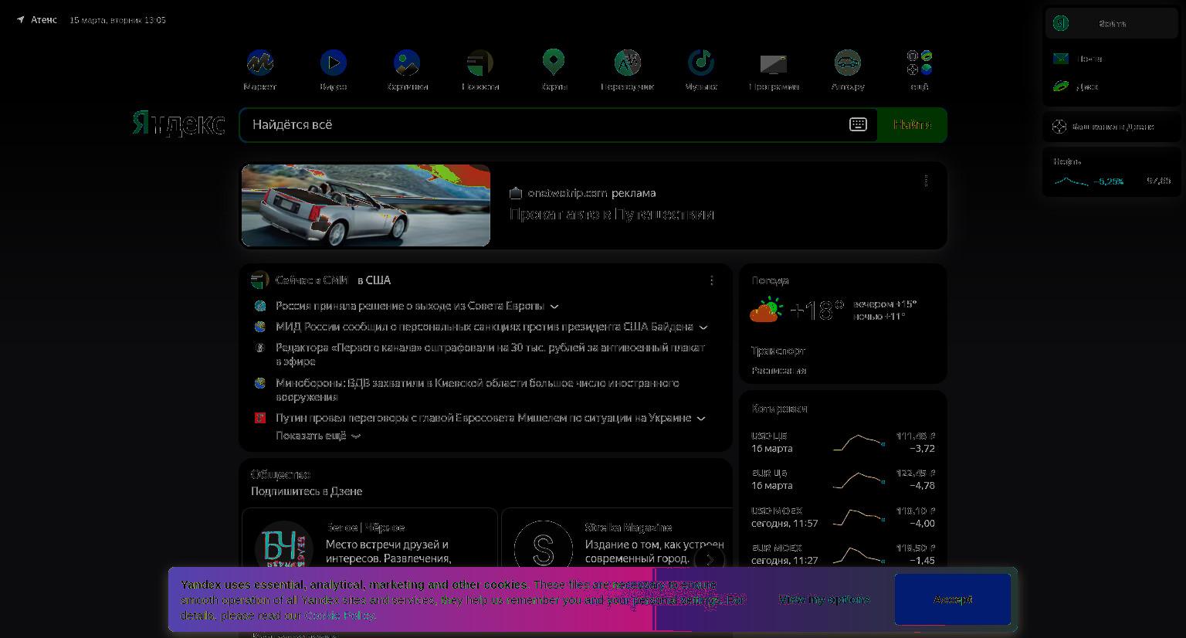The image size is (1186, 638).
Task: Open the USD MOEX exchange rate row
Action: click(x=843, y=517)
